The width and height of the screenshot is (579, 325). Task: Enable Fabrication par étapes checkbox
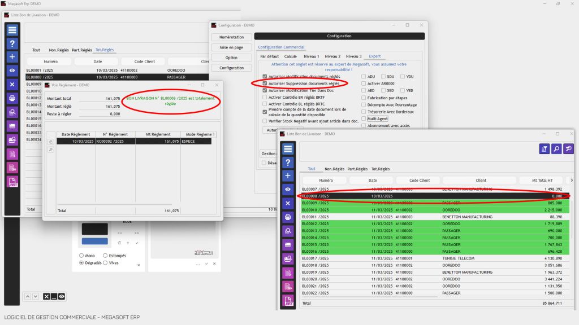pos(364,98)
